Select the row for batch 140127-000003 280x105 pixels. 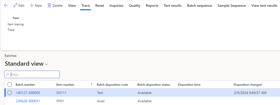[10, 93]
